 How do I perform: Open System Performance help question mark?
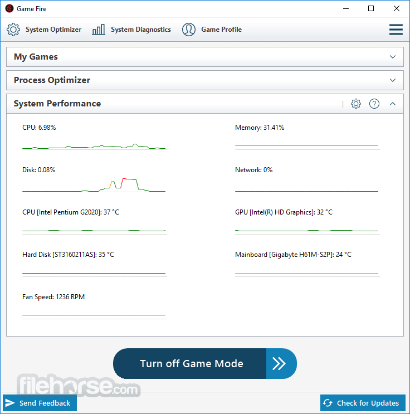click(x=374, y=104)
